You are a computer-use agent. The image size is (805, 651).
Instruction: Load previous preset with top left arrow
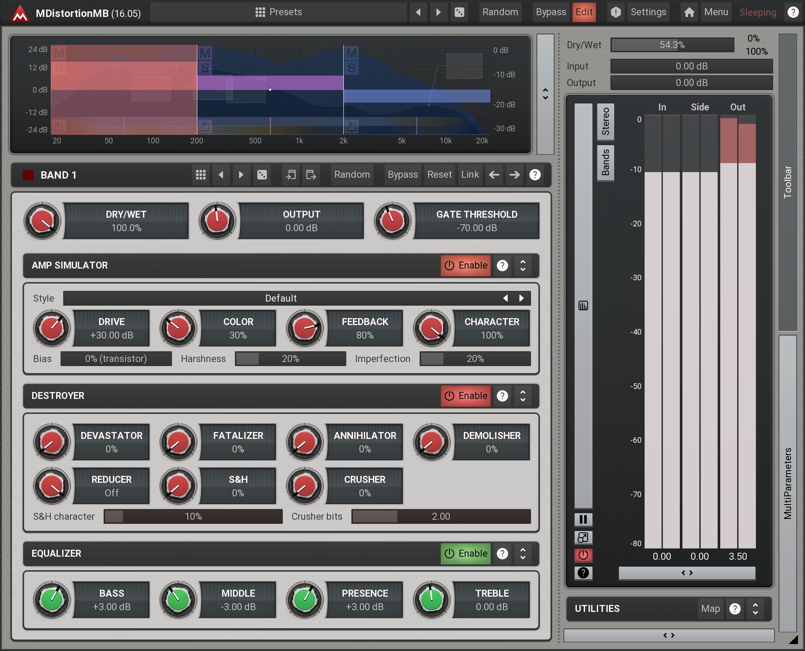tap(418, 12)
